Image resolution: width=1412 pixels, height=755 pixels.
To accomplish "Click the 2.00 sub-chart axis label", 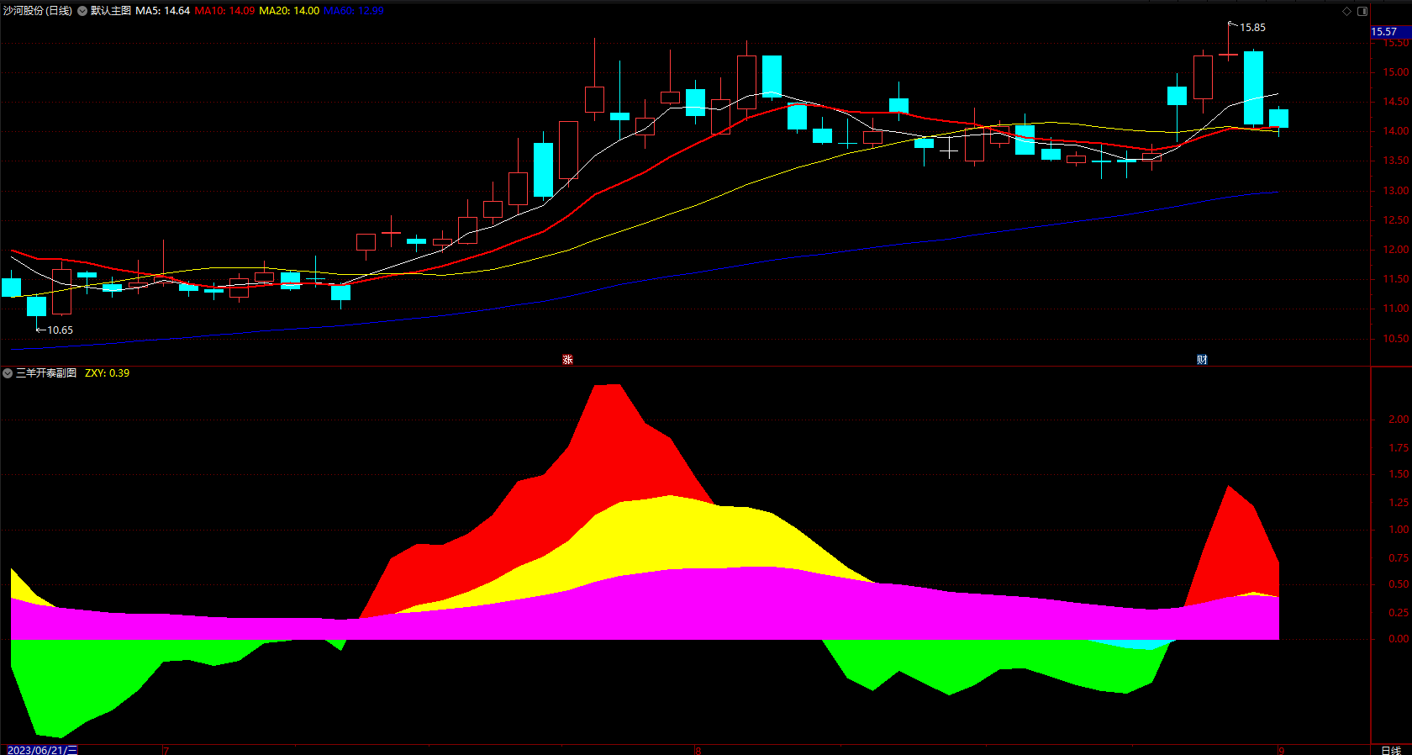I will point(1399,420).
